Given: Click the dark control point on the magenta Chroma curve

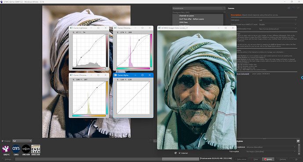Looking at the screenshot, I should coord(139,40).
